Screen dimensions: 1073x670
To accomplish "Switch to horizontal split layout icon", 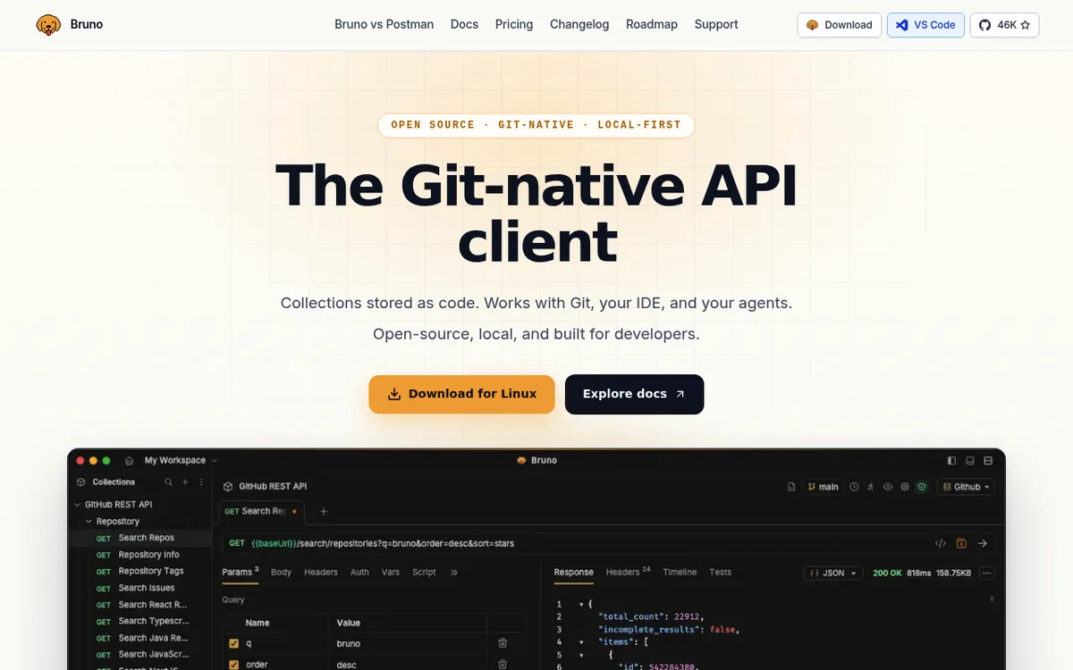I will 988,461.
